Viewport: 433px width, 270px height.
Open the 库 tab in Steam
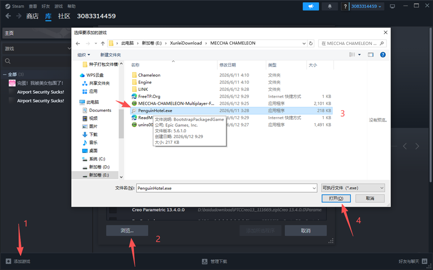[48, 16]
